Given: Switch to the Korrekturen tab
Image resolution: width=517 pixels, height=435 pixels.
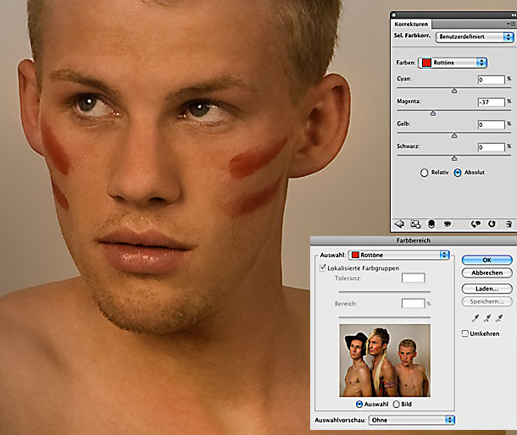Looking at the screenshot, I should [411, 24].
